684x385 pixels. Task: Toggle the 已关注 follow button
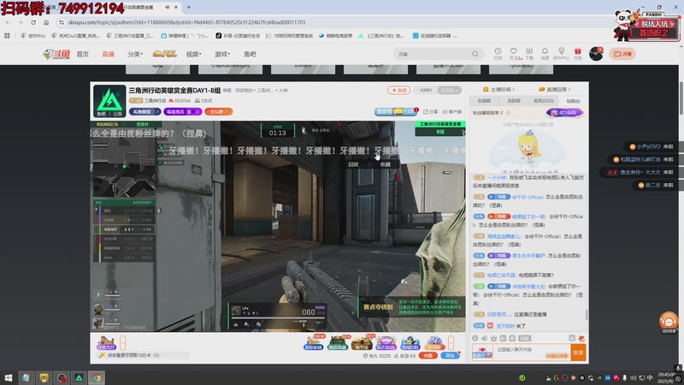450,90
